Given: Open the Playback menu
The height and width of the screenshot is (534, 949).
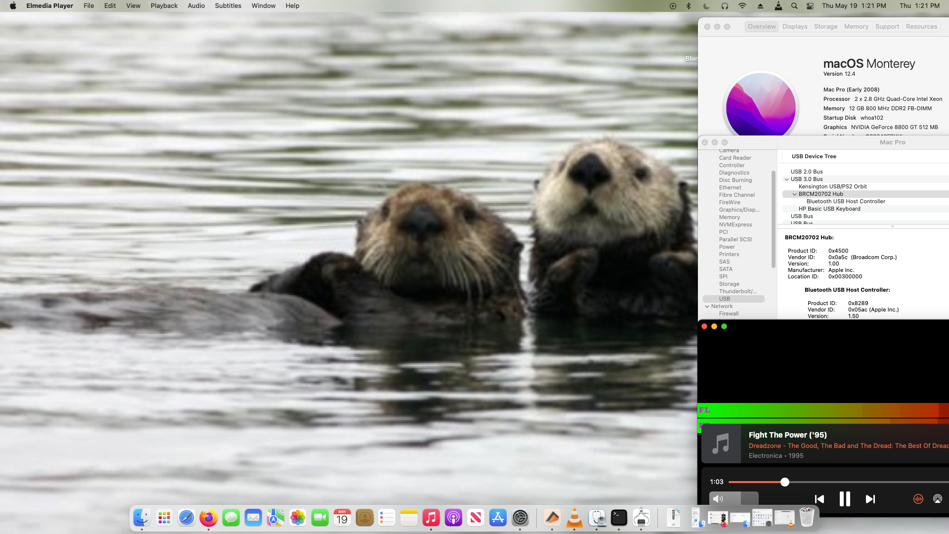Looking at the screenshot, I should [x=164, y=6].
